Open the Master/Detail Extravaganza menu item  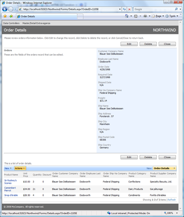pos(36,23)
